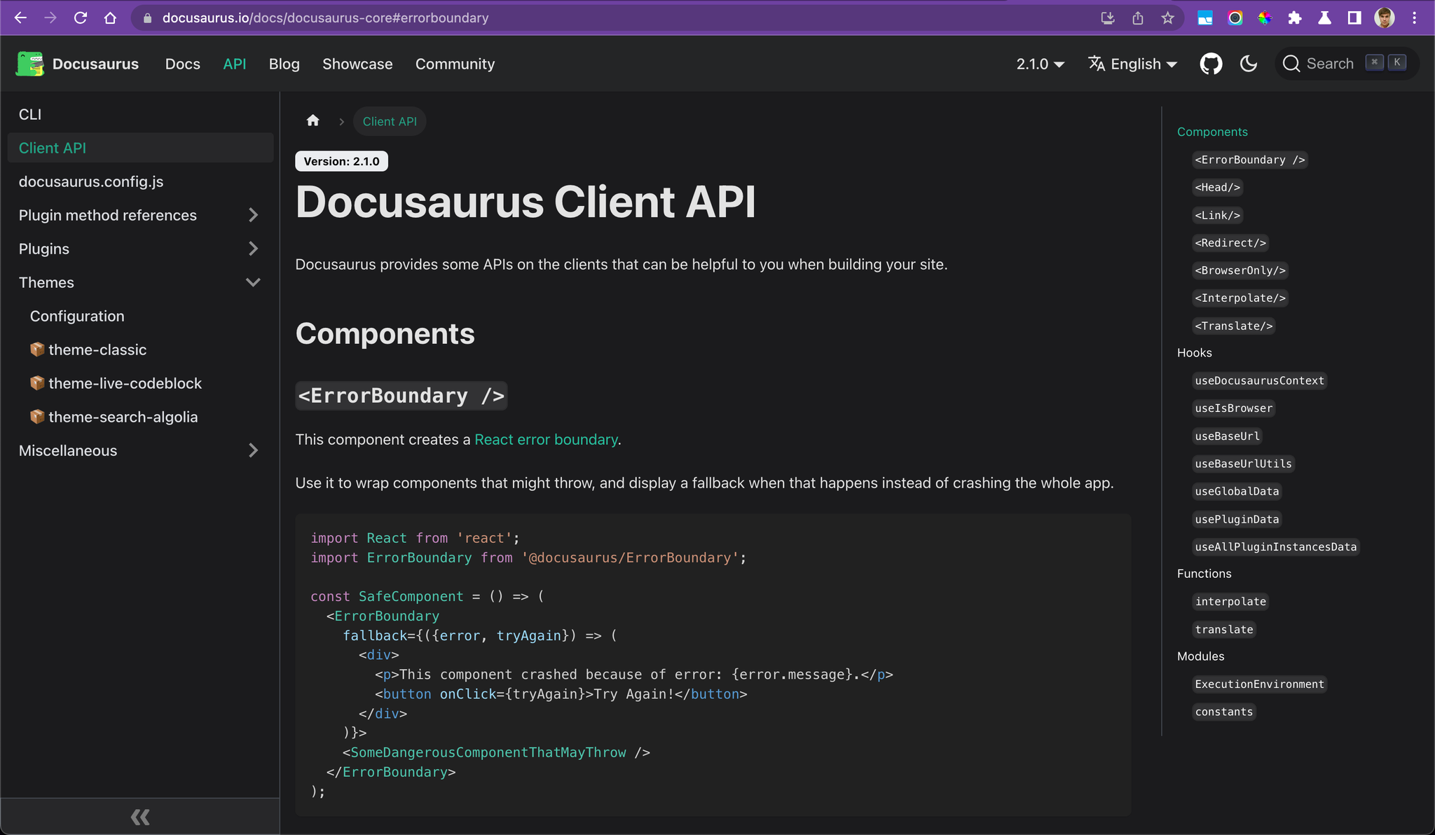Click the breadcrumb home icon
This screenshot has width=1435, height=835.
click(x=313, y=120)
